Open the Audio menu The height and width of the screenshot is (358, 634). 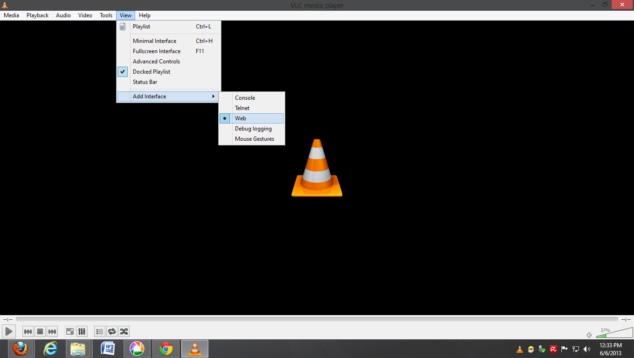click(63, 15)
